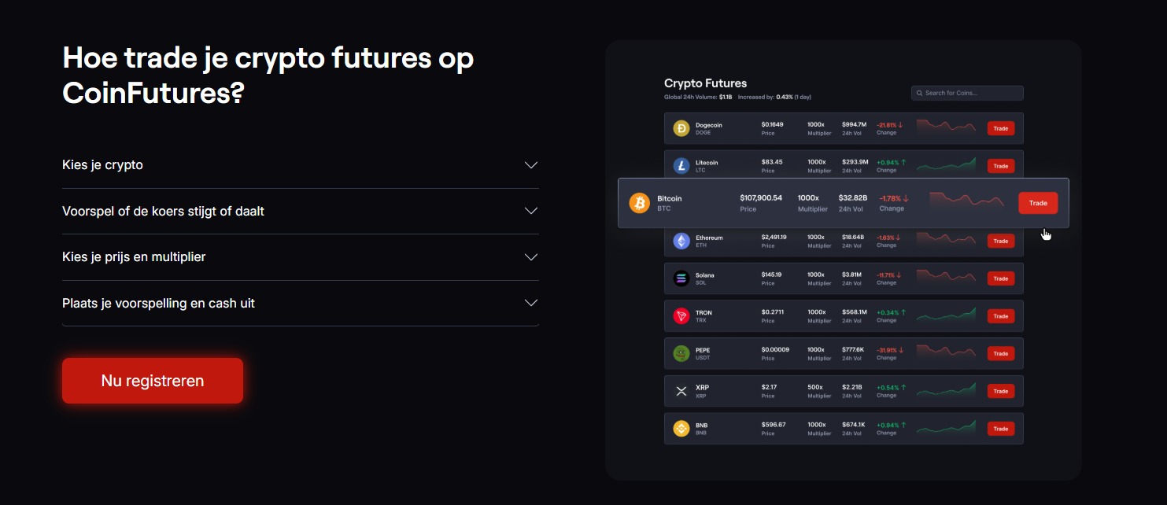Click the magnifier icon in the coin search bar
The image size is (1167, 505).
click(919, 92)
